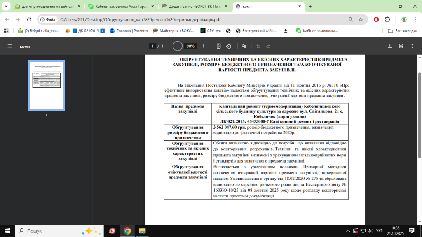The image size is (422, 237).
Task: Open the PDF viewer more actions menu
Action: point(412,46)
